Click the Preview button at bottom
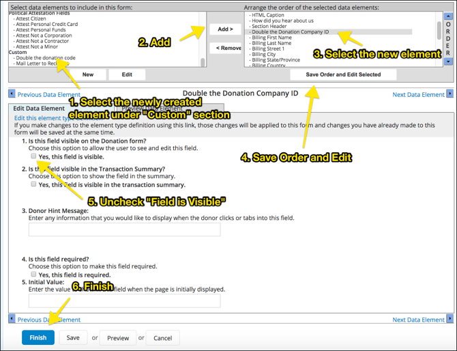 coord(117,337)
